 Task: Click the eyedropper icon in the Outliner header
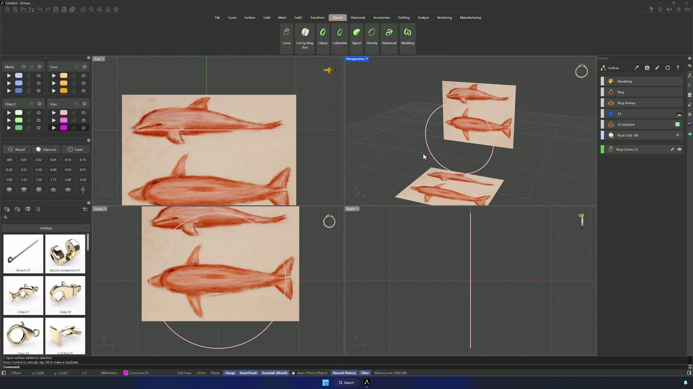pyautogui.click(x=637, y=68)
